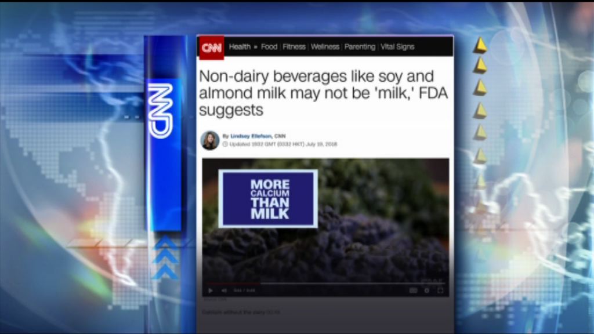
Task: Click the author's profile photo
Action: click(210, 140)
